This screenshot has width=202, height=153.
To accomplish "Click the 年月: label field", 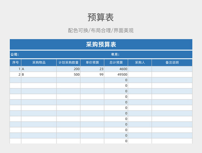I will pyautogui.click(x=115, y=55).
